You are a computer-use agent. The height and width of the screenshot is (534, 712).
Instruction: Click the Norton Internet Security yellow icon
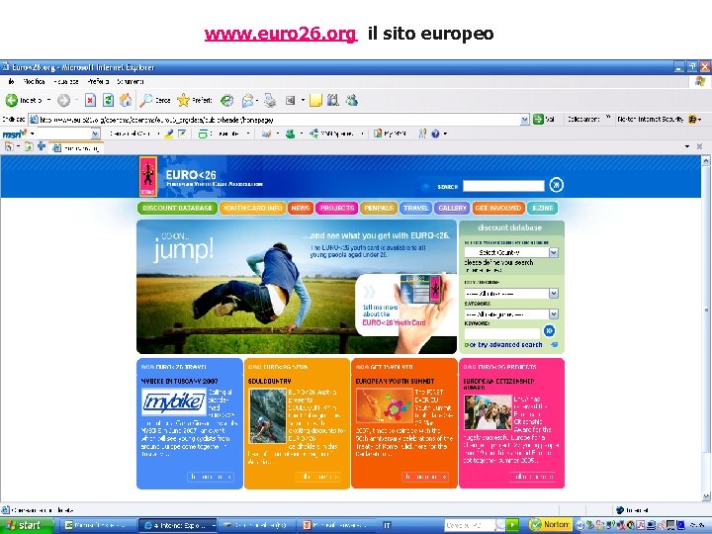click(692, 120)
